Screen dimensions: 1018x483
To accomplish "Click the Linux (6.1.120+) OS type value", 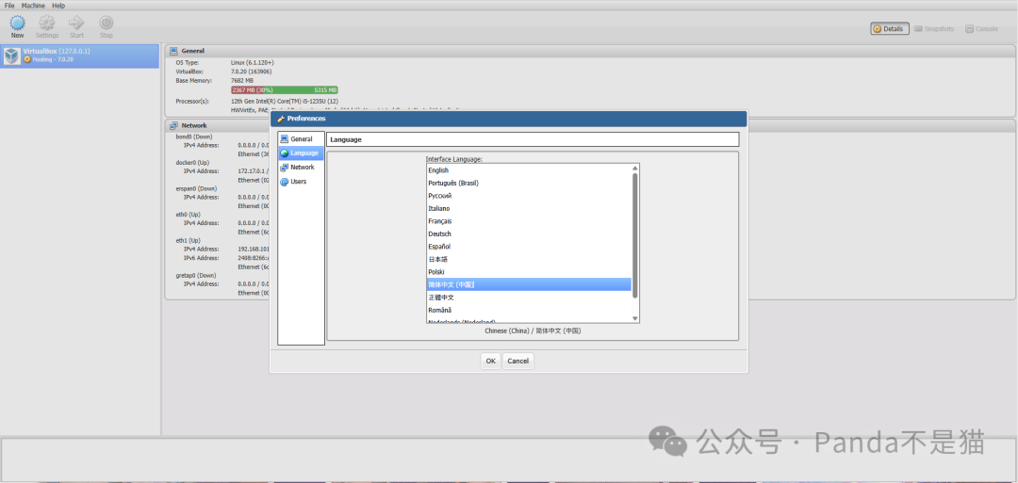I will point(252,63).
